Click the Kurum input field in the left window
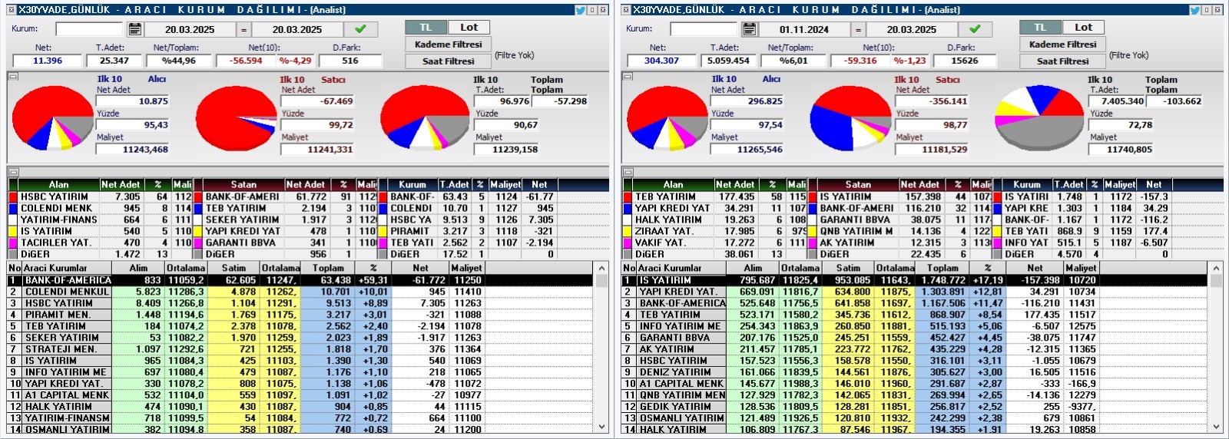This screenshot has height=439, width=1229. [x=89, y=29]
